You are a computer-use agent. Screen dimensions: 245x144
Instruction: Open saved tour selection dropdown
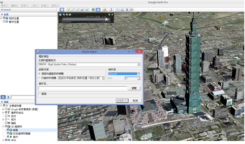(103, 78)
